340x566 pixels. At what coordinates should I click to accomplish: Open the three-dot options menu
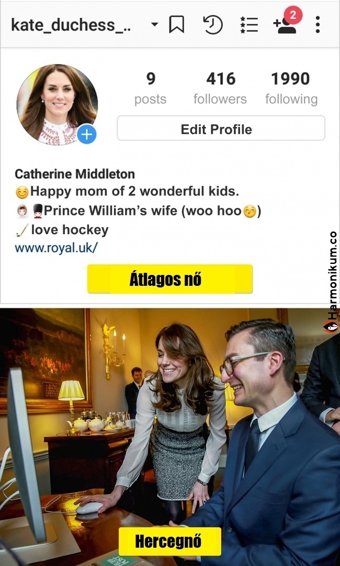[x=317, y=25]
